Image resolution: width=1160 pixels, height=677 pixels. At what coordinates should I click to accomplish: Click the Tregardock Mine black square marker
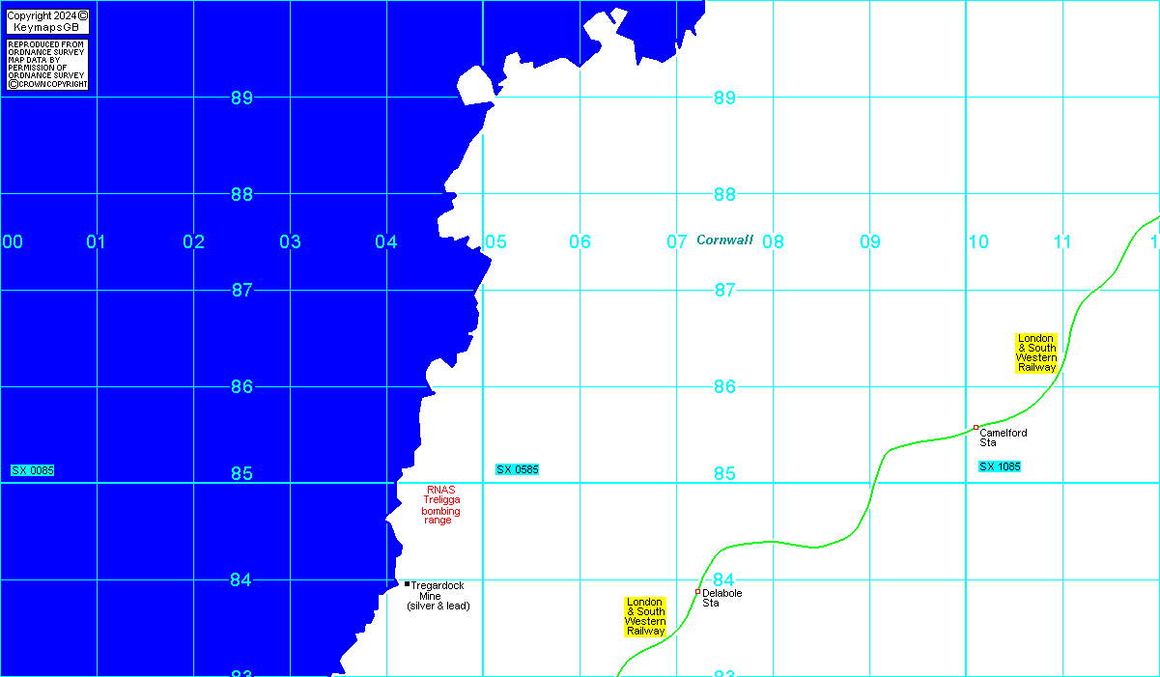pos(408,583)
